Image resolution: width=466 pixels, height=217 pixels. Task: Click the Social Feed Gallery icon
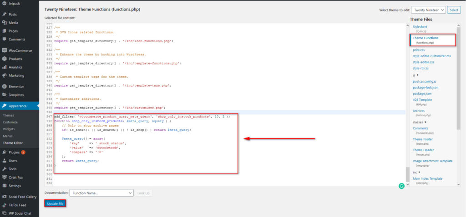[x=4, y=197]
